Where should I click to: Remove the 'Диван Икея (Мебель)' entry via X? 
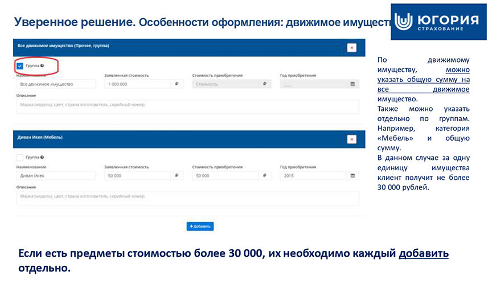[x=352, y=139]
